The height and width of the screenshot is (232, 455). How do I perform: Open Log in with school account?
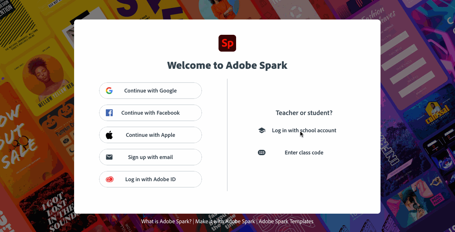click(x=304, y=130)
